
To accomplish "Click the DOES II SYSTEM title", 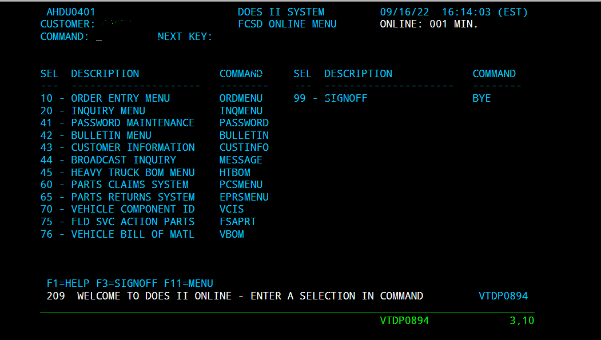I will click(x=281, y=12).
